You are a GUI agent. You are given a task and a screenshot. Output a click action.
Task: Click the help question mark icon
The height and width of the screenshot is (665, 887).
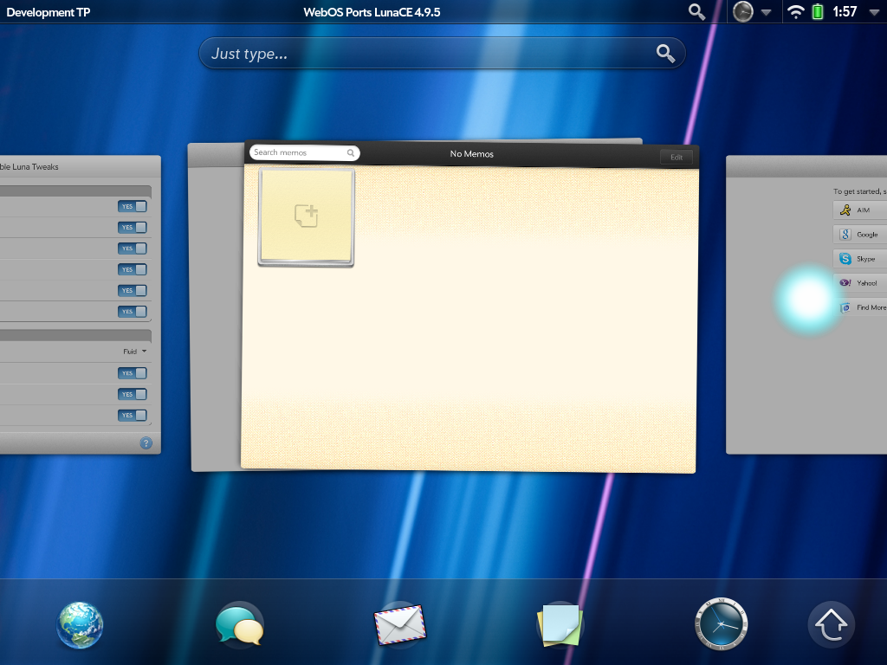pyautogui.click(x=146, y=443)
